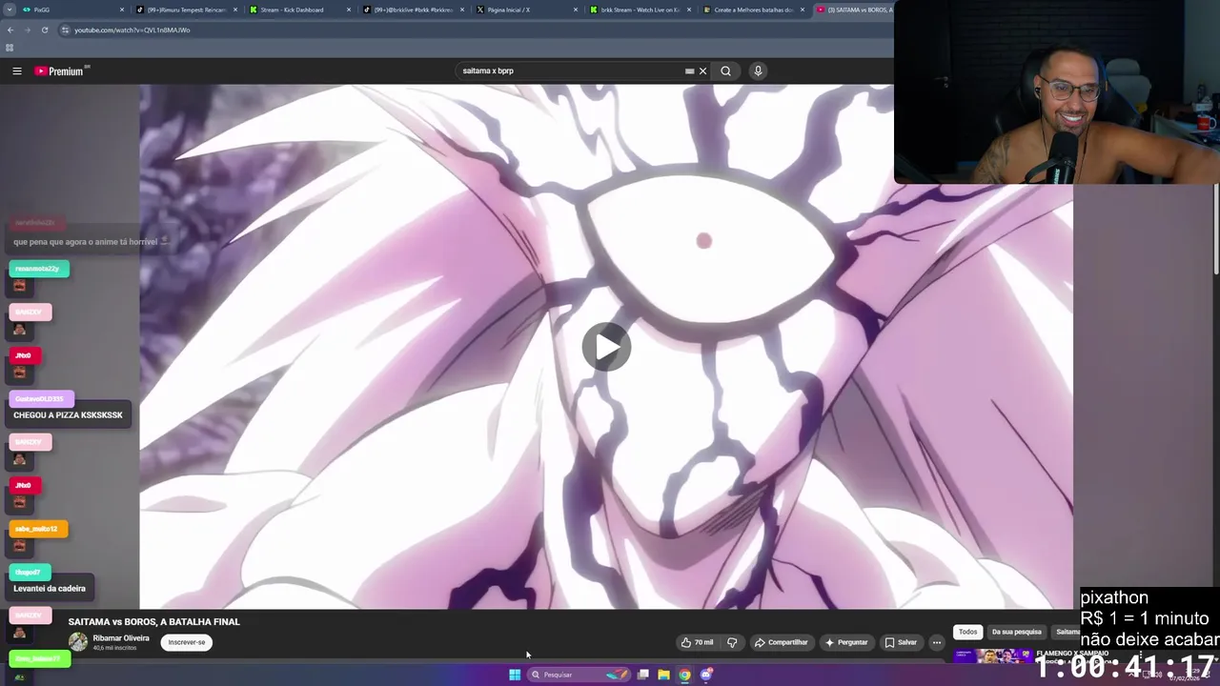
Task: Click the Pesquisar taskbar search box
Action: click(x=579, y=675)
